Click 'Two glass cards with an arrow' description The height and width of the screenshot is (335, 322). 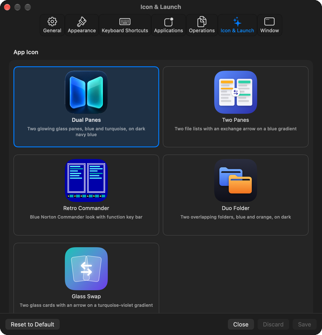tap(86, 305)
